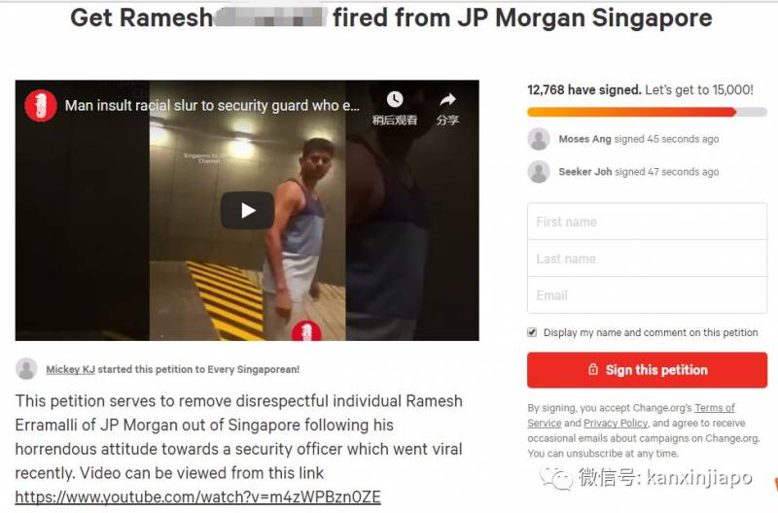
Task: Click Moses Ang's avatar icon
Action: [x=539, y=139]
